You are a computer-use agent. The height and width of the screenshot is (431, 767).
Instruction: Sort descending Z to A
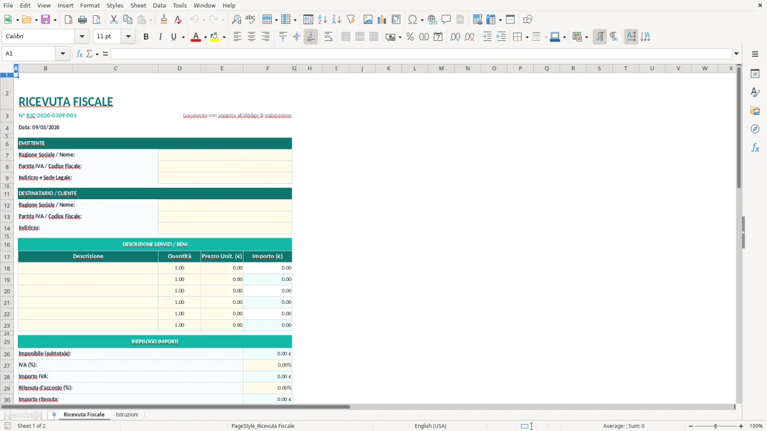[336, 20]
